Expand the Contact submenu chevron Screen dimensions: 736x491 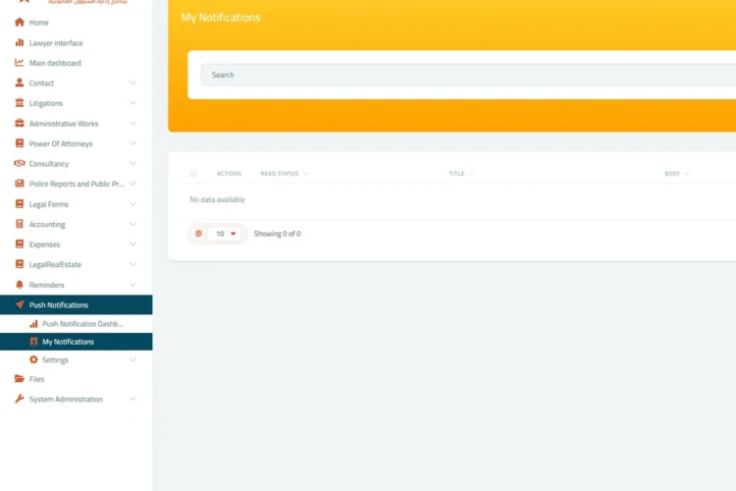[132, 82]
